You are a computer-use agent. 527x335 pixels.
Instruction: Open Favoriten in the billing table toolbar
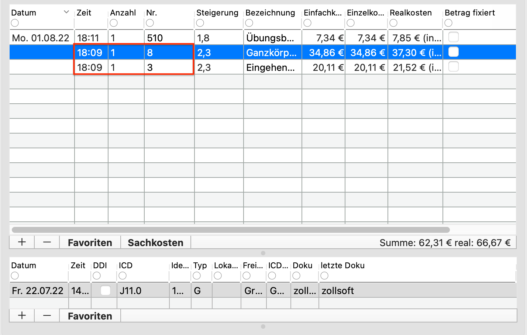pyautogui.click(x=90, y=242)
